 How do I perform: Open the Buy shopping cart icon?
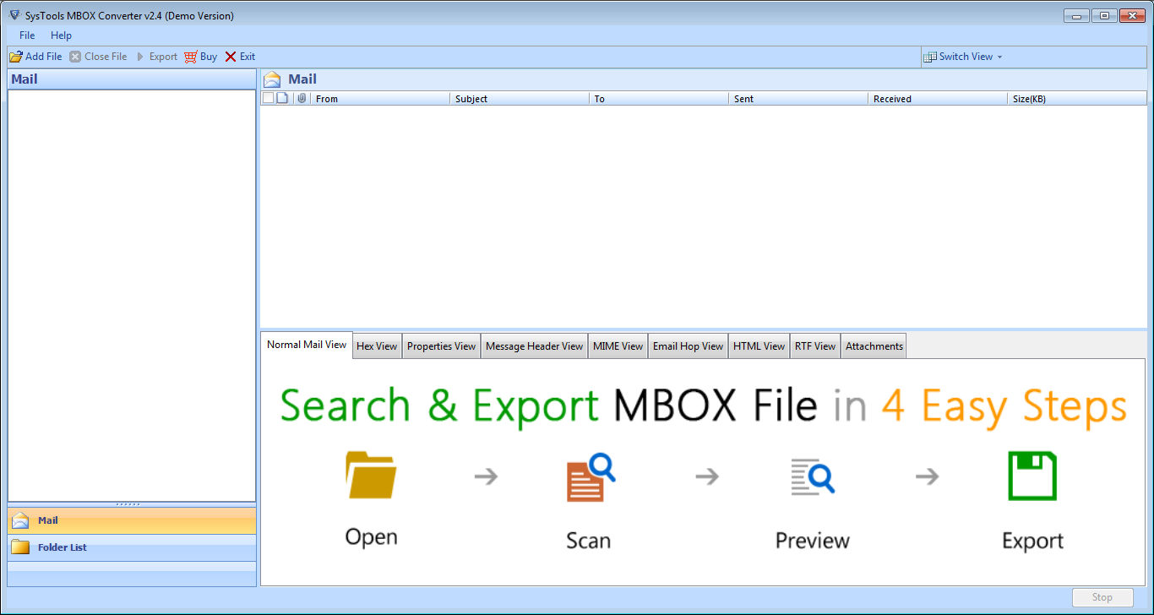click(x=191, y=57)
